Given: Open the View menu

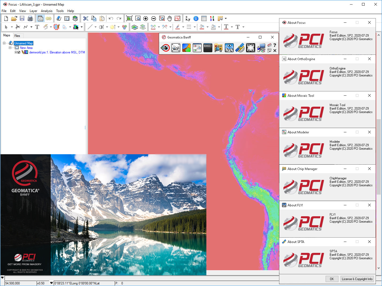Looking at the screenshot, I should [22, 11].
